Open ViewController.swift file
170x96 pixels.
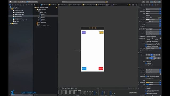pyautogui.click(x=19, y=14)
